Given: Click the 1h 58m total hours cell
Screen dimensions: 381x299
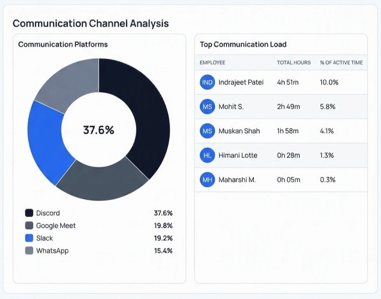Looking at the screenshot, I should (288, 131).
